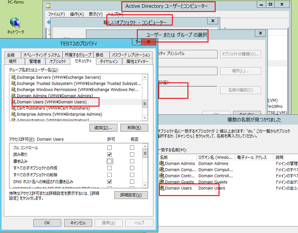
Task: Click the Domain Users icon in matching names
Action: point(162,188)
